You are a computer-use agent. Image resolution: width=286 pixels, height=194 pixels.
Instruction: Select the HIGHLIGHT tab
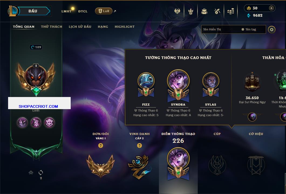click(125, 27)
